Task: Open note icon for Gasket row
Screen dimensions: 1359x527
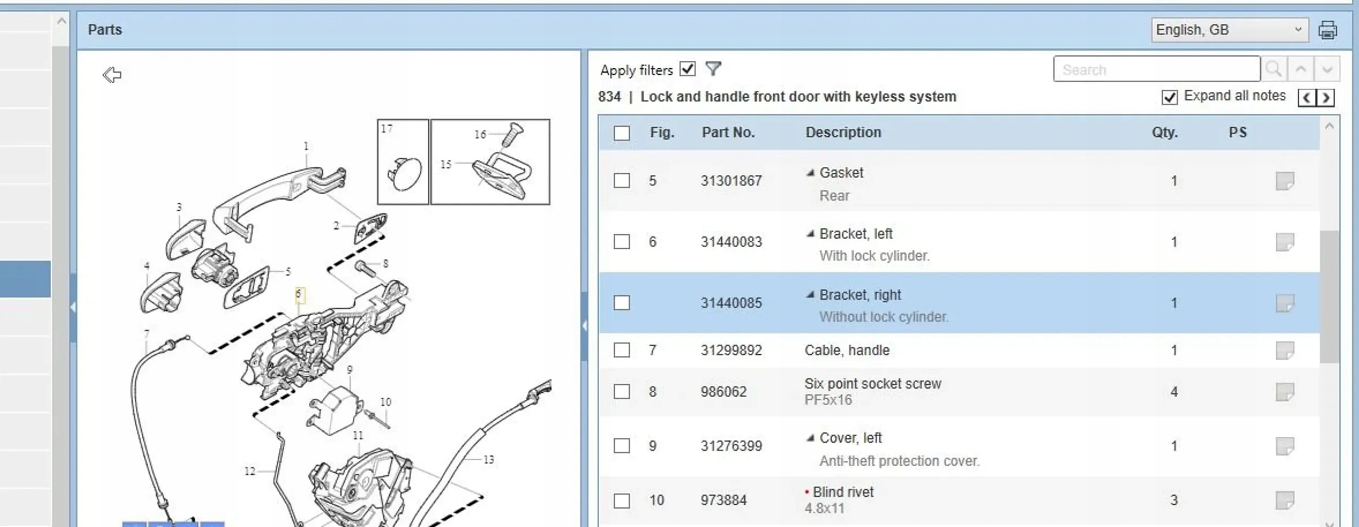Action: point(1285,181)
